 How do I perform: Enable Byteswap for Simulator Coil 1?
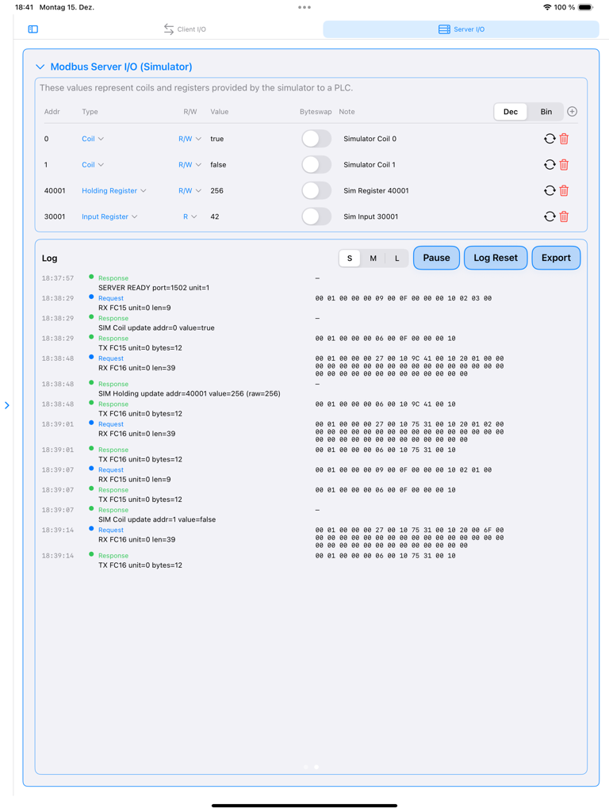click(316, 165)
